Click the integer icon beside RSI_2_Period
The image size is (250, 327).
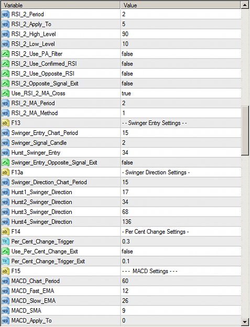(x=5, y=15)
